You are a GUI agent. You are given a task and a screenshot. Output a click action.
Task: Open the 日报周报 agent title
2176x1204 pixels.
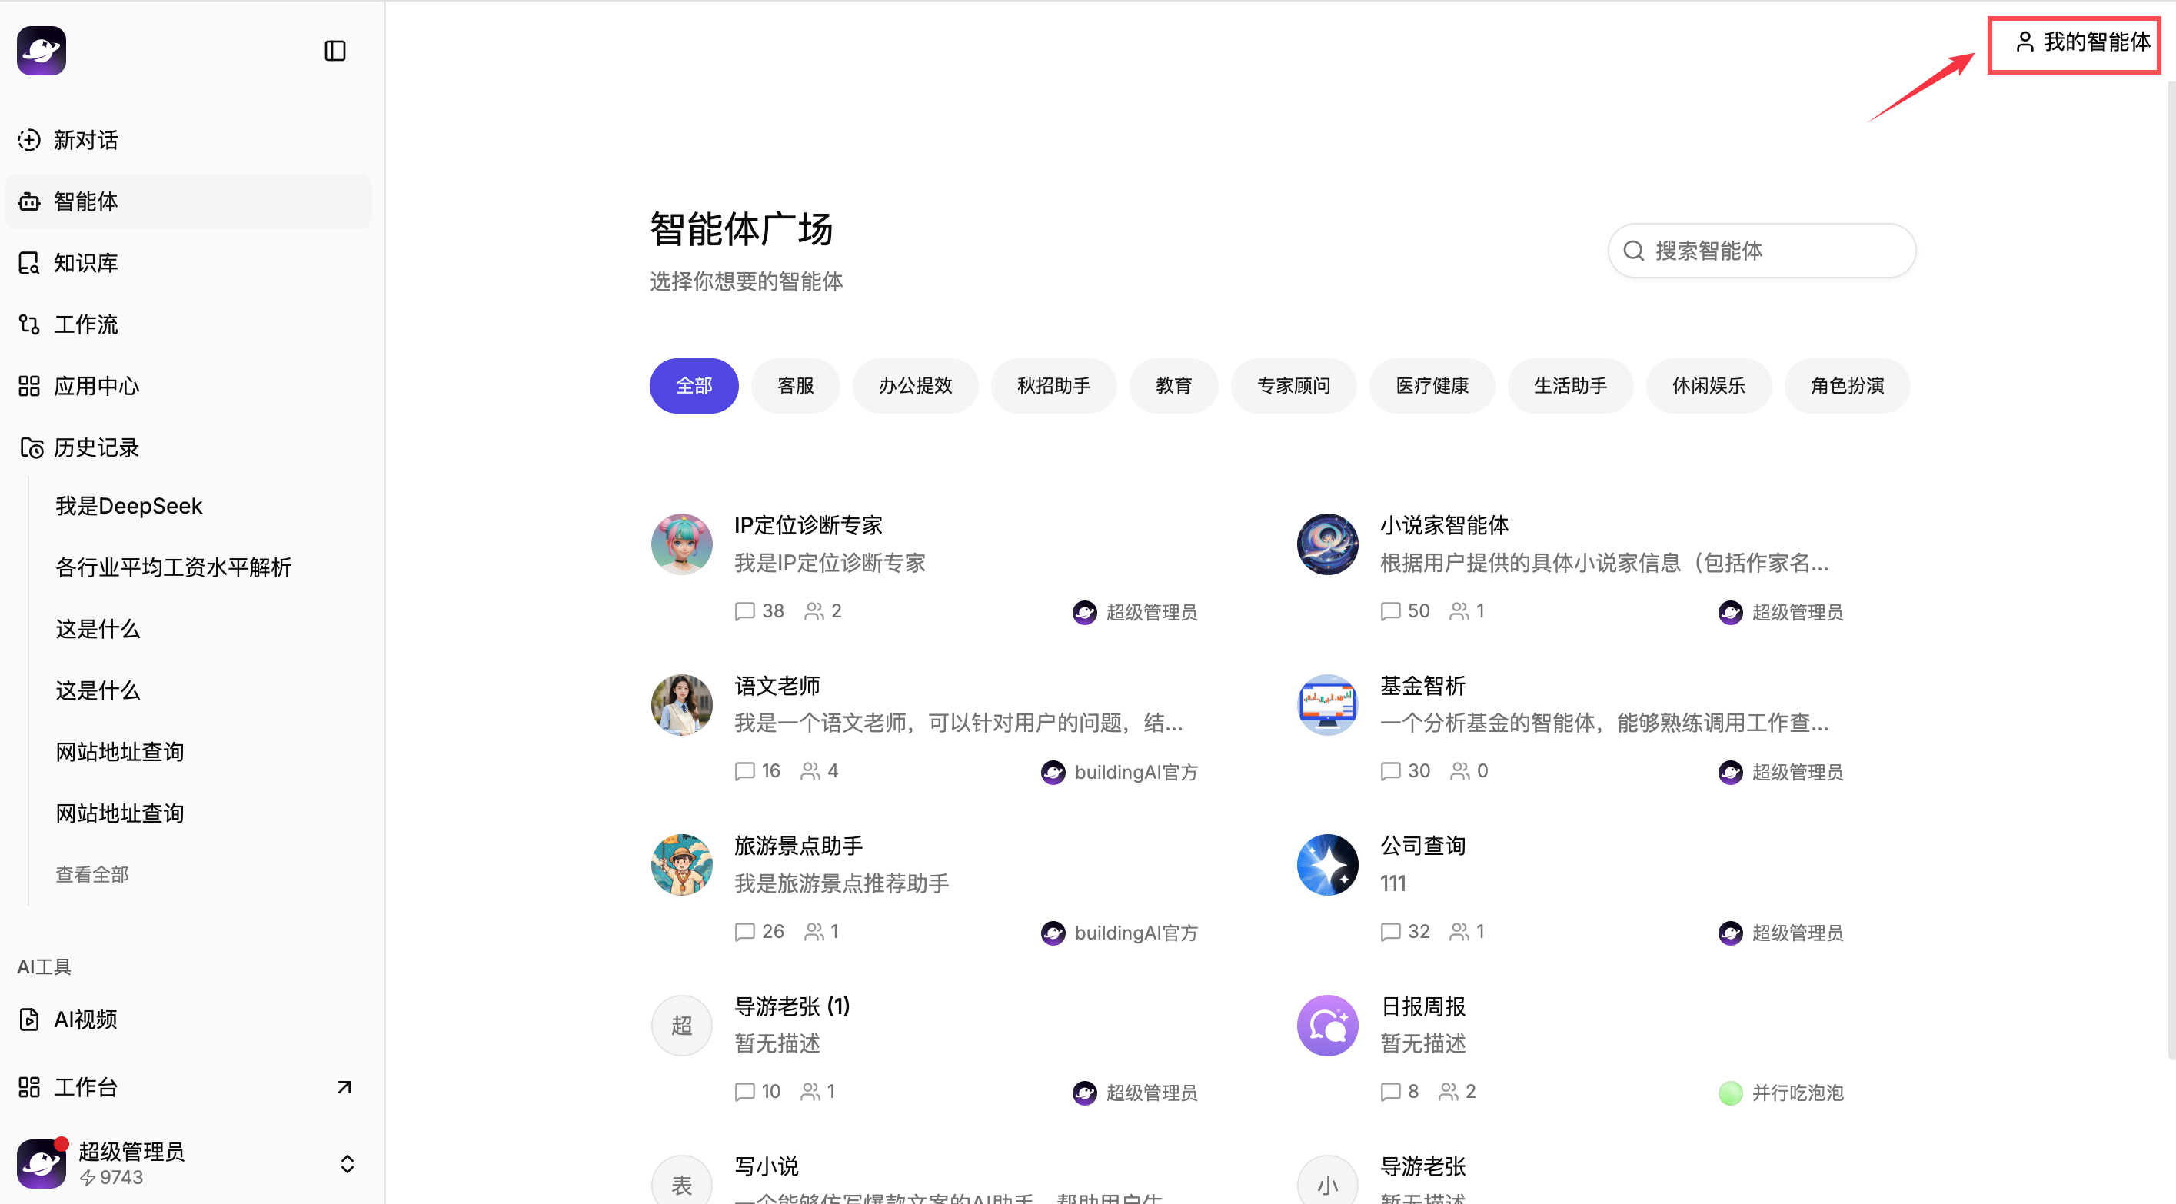pyautogui.click(x=1422, y=1006)
